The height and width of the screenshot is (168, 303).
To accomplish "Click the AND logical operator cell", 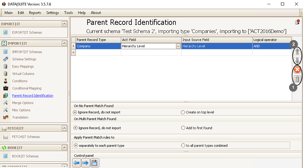I will (x=272, y=46).
